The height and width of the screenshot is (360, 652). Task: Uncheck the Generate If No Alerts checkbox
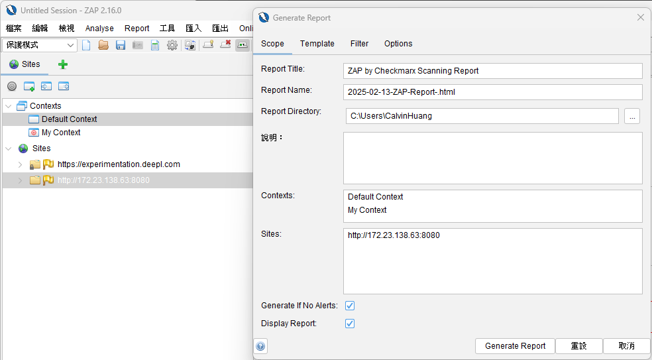[x=350, y=306]
